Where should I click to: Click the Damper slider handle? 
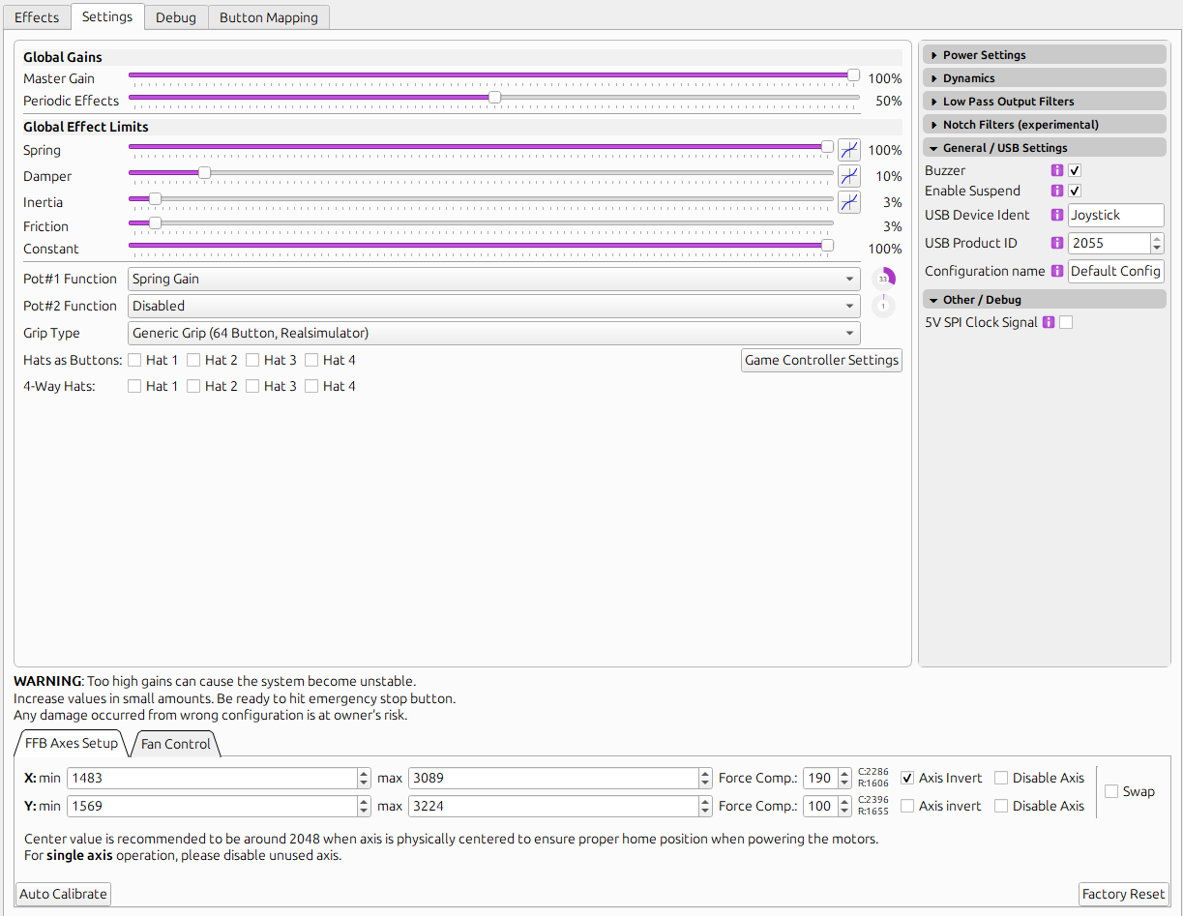pyautogui.click(x=204, y=172)
